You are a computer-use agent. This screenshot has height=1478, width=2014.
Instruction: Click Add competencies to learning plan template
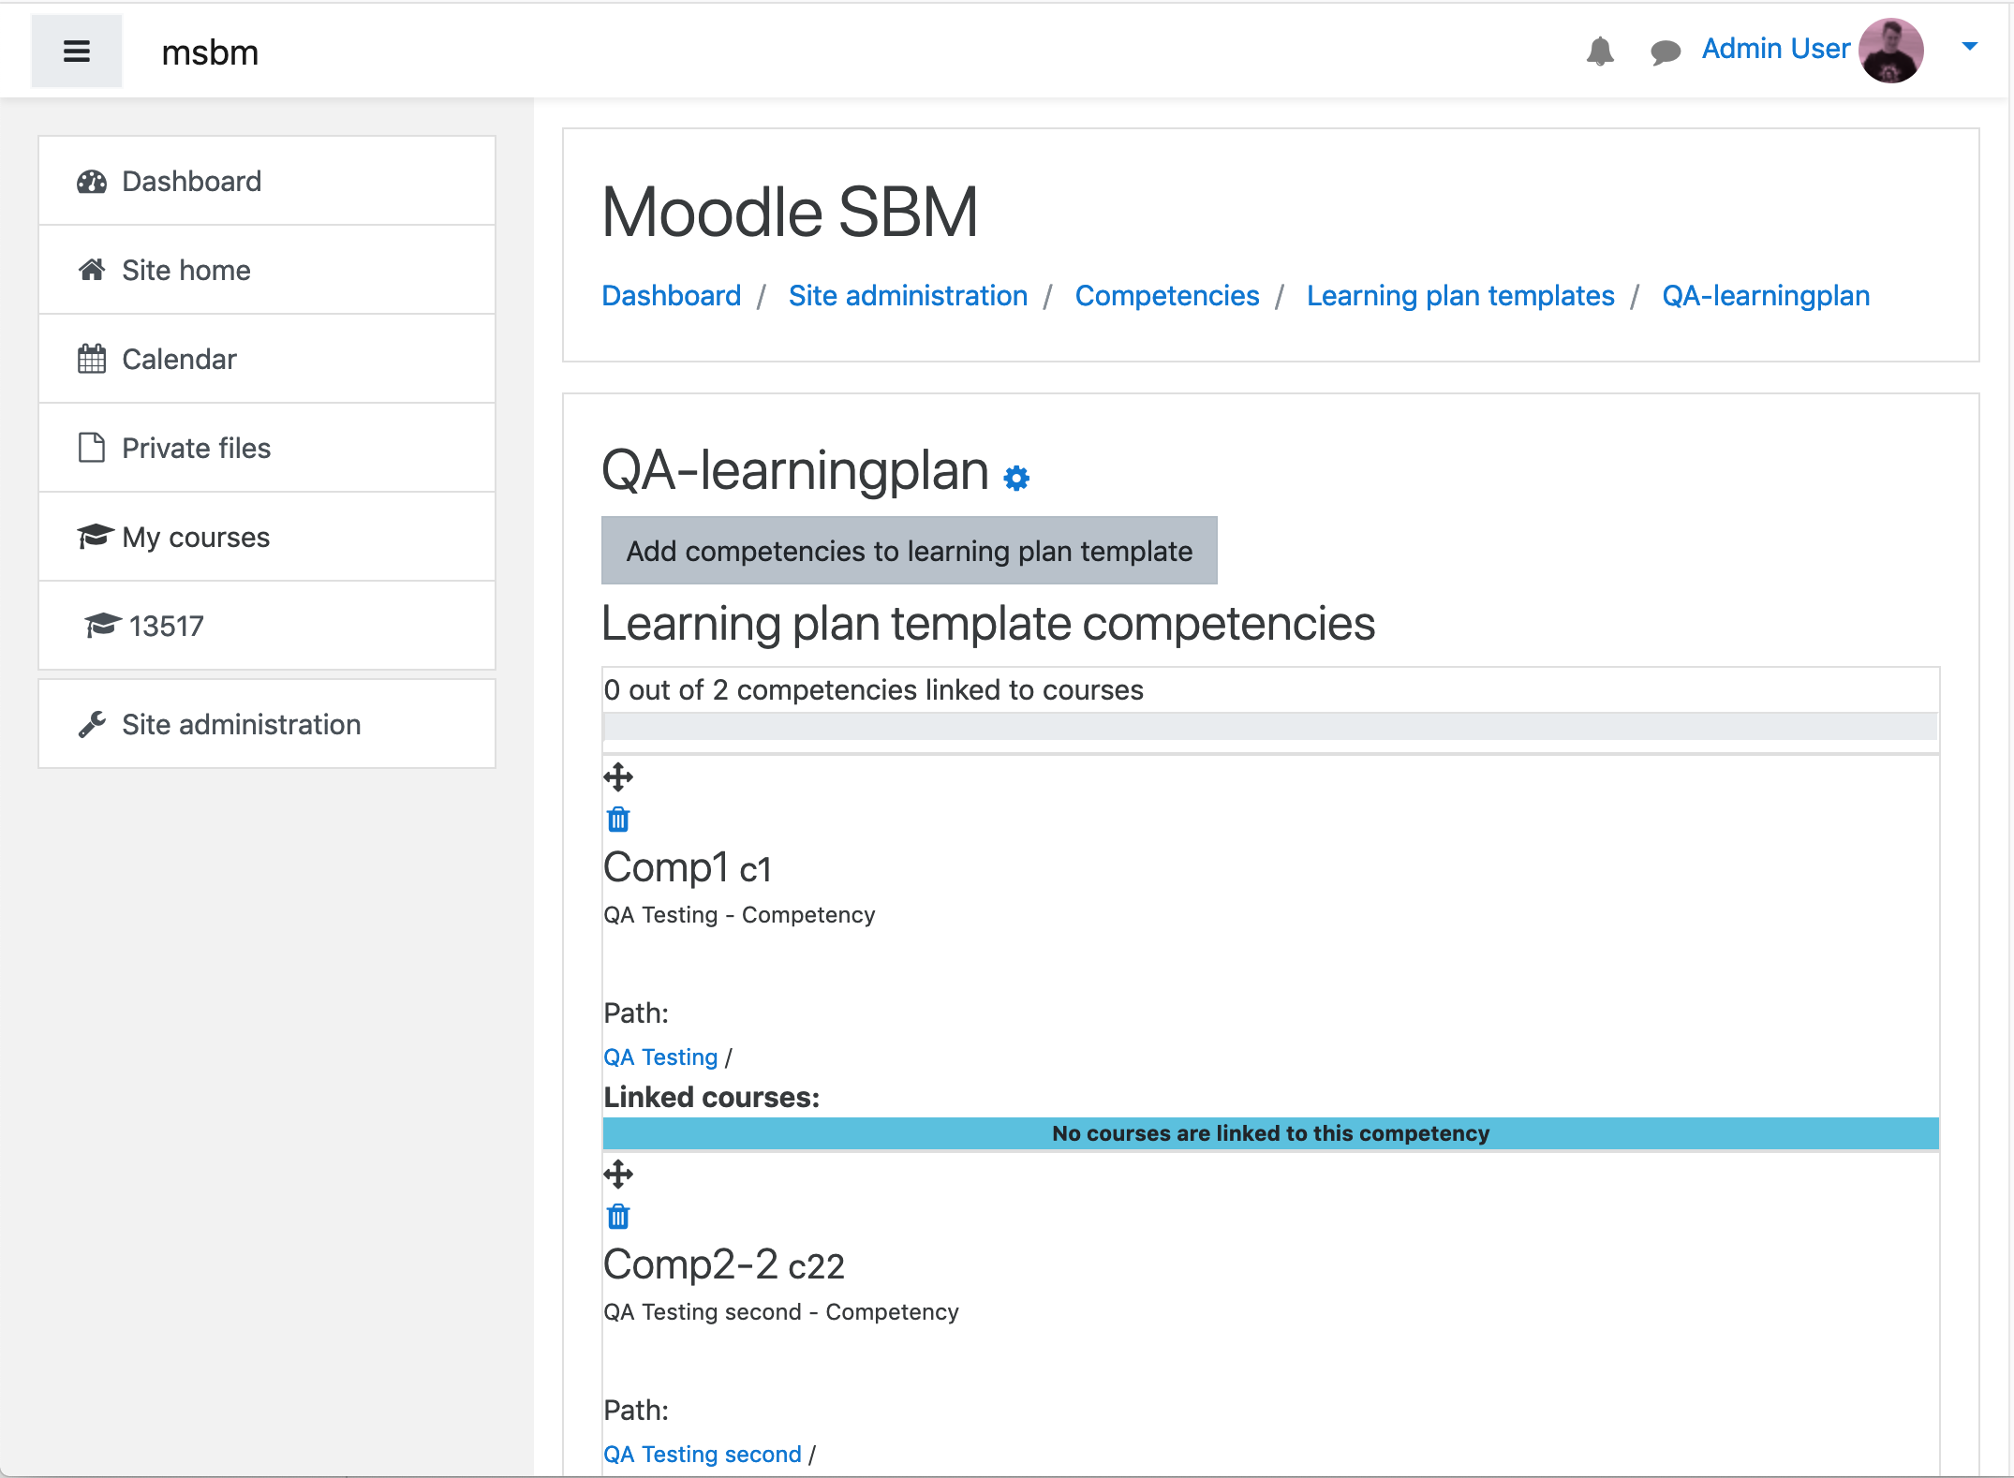click(909, 551)
